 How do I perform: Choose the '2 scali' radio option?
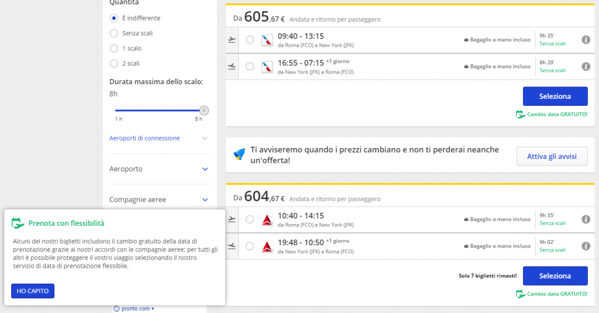pos(114,63)
